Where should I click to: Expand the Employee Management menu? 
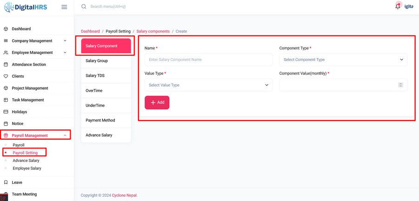tap(65, 53)
